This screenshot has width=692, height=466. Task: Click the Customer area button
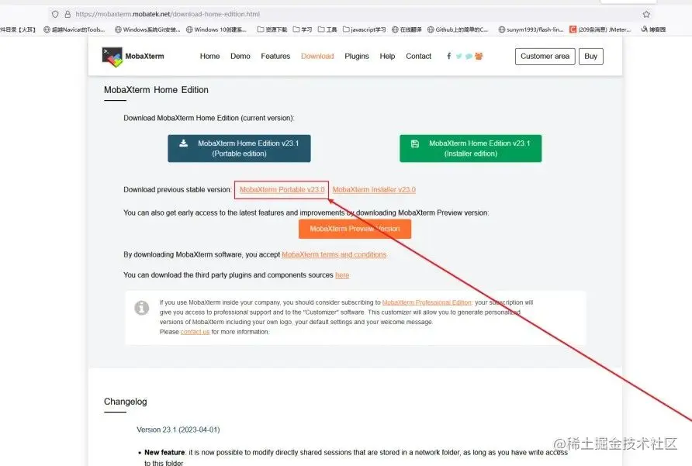click(x=545, y=57)
